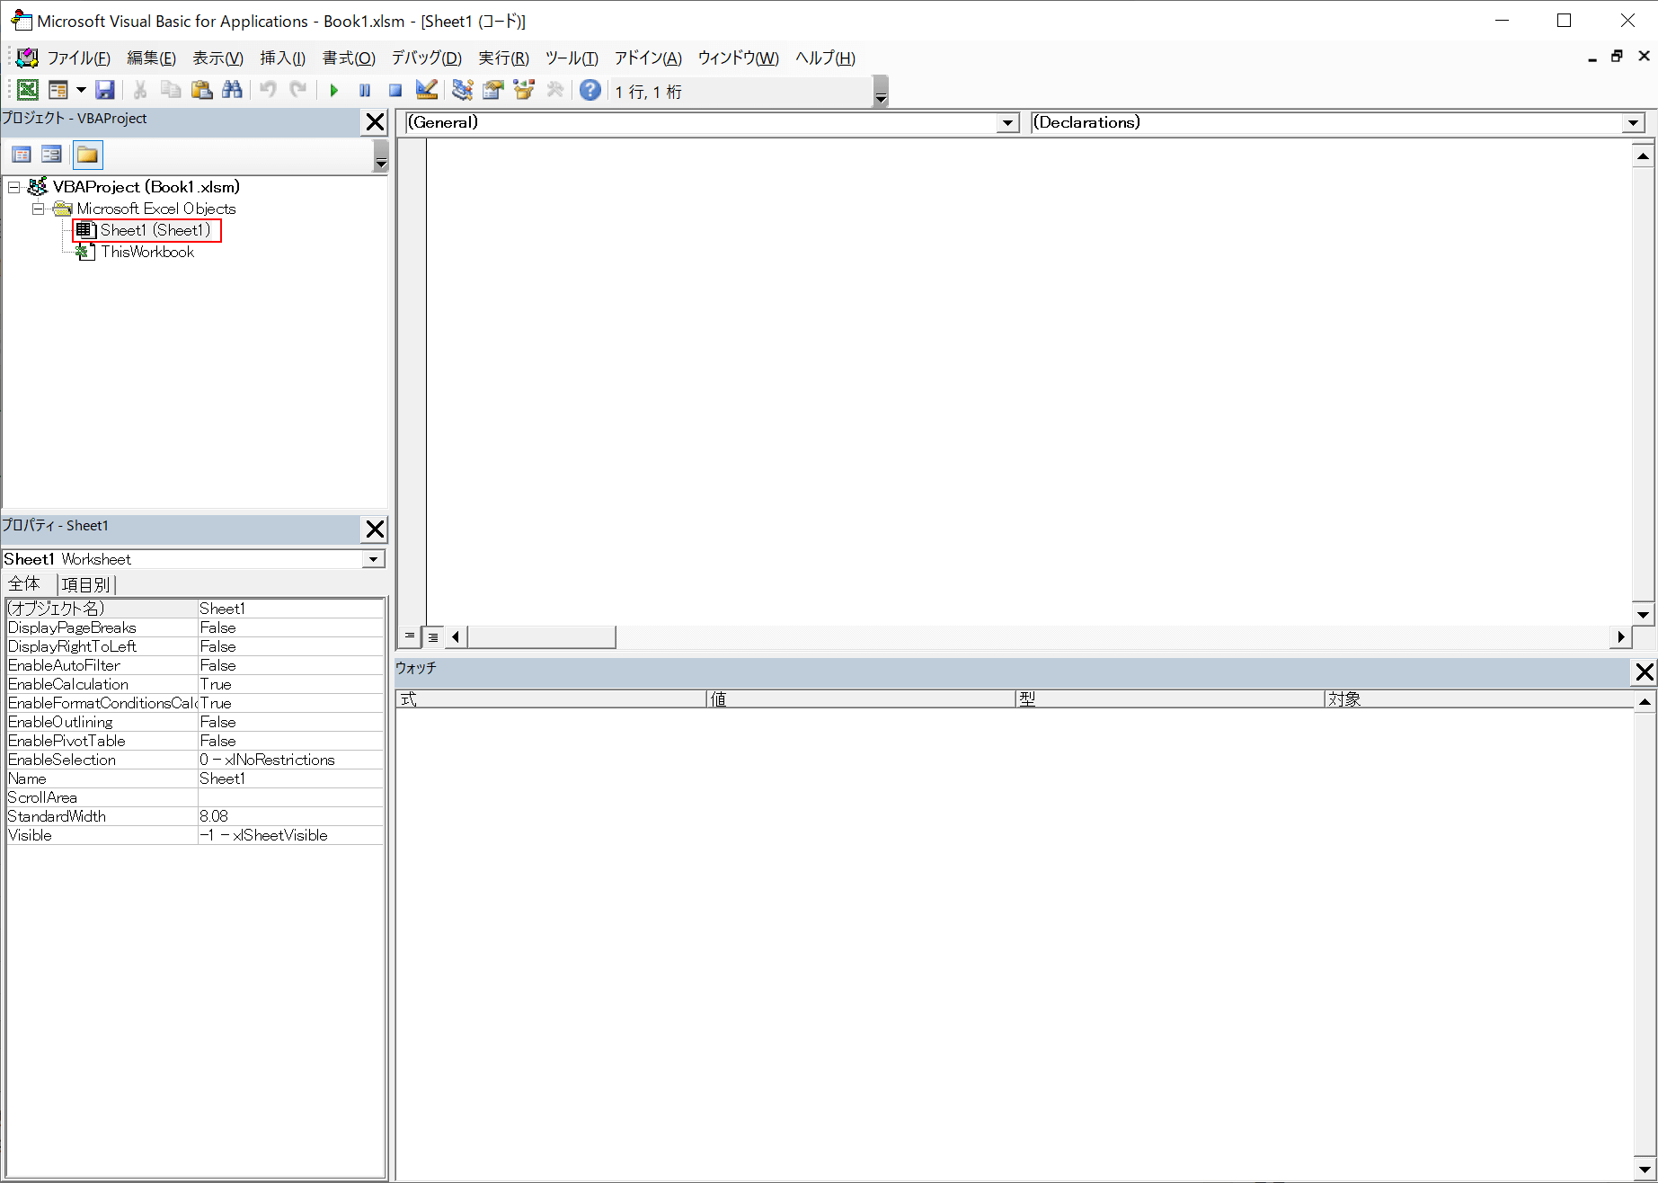Switch to the 項目別 properties tab

pyautogui.click(x=85, y=584)
